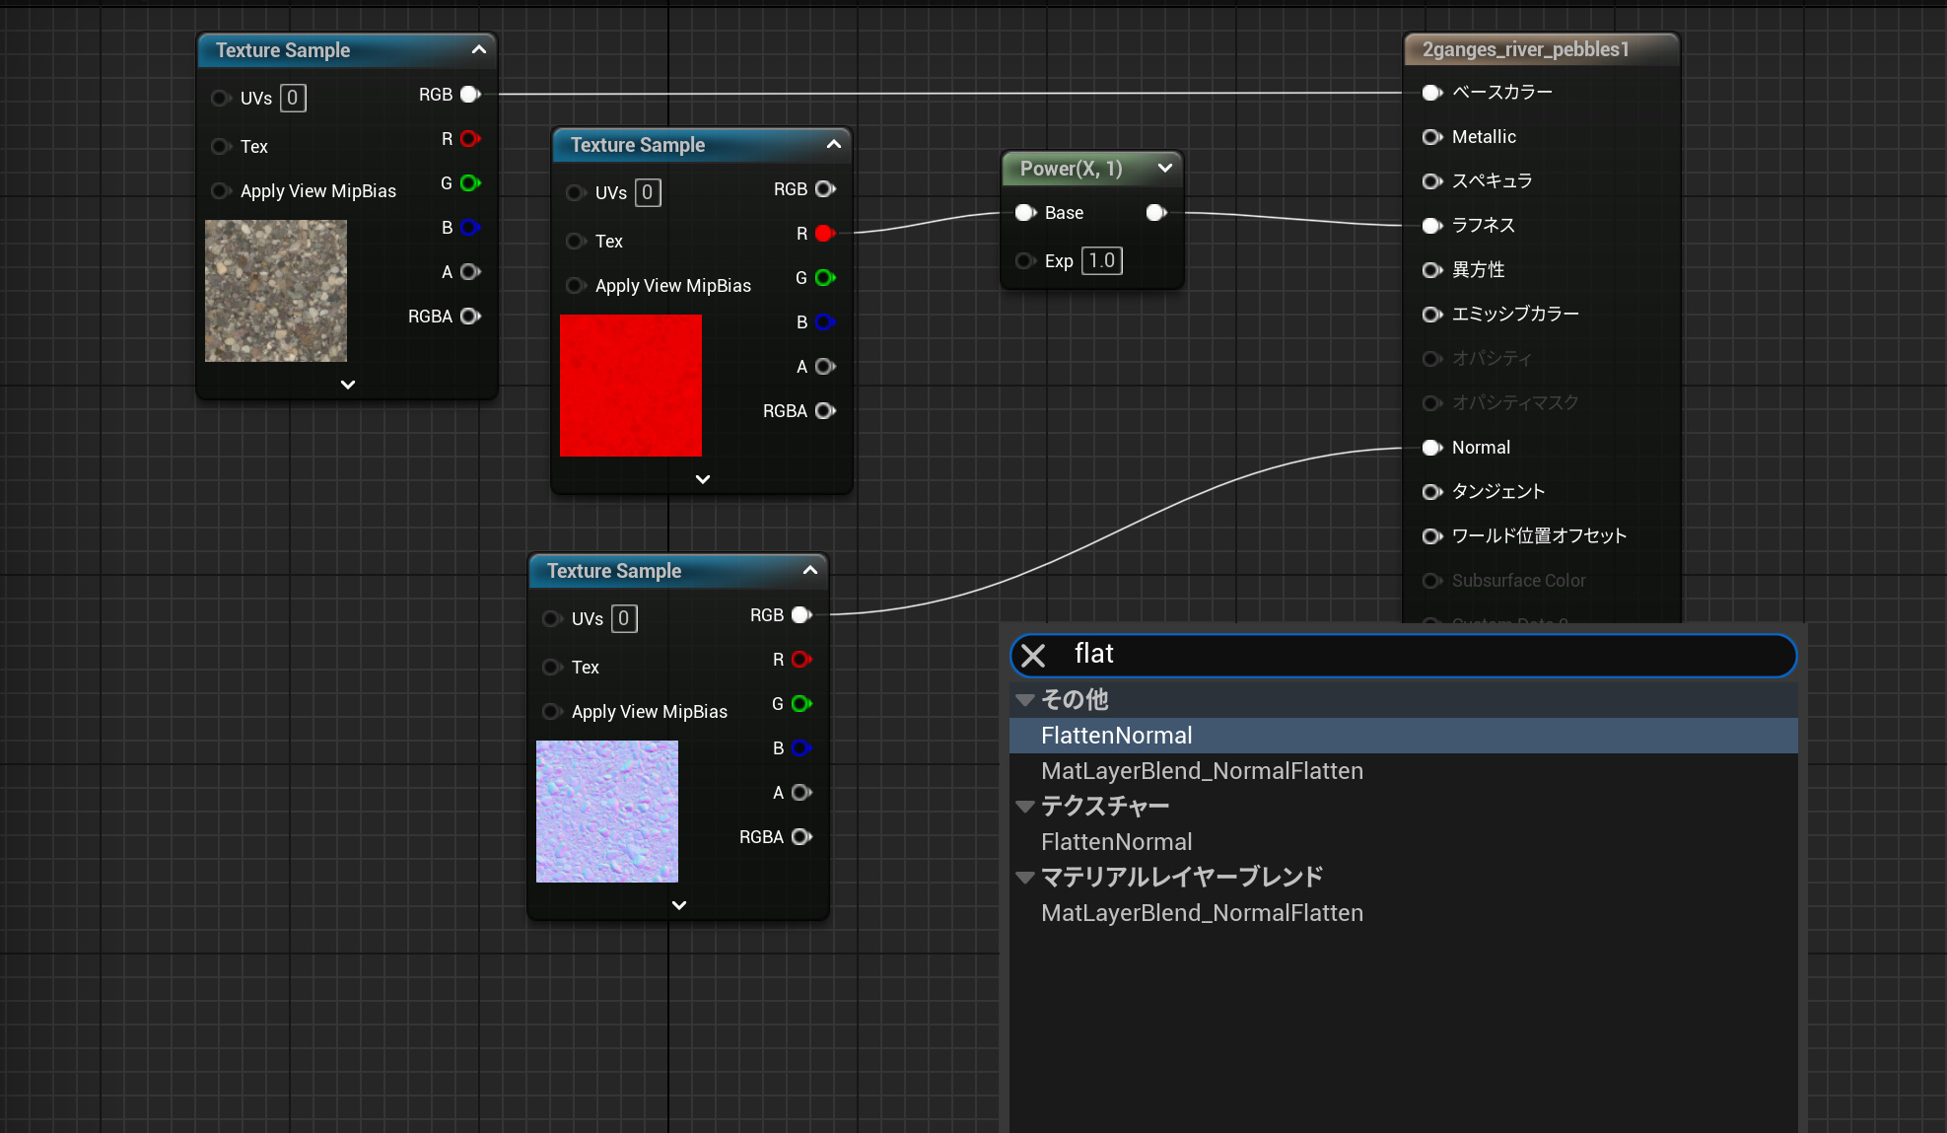
Task: Click RGBA output pin on normal texture node
Action: pos(801,837)
